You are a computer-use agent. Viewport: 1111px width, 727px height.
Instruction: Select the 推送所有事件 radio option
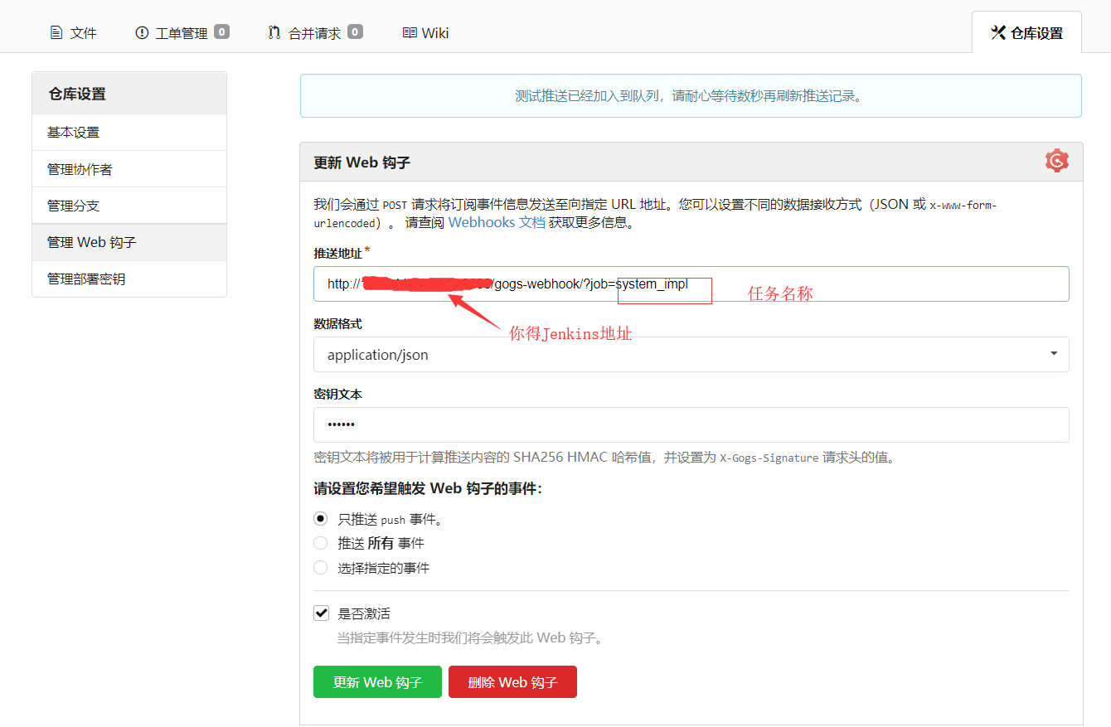click(x=320, y=543)
